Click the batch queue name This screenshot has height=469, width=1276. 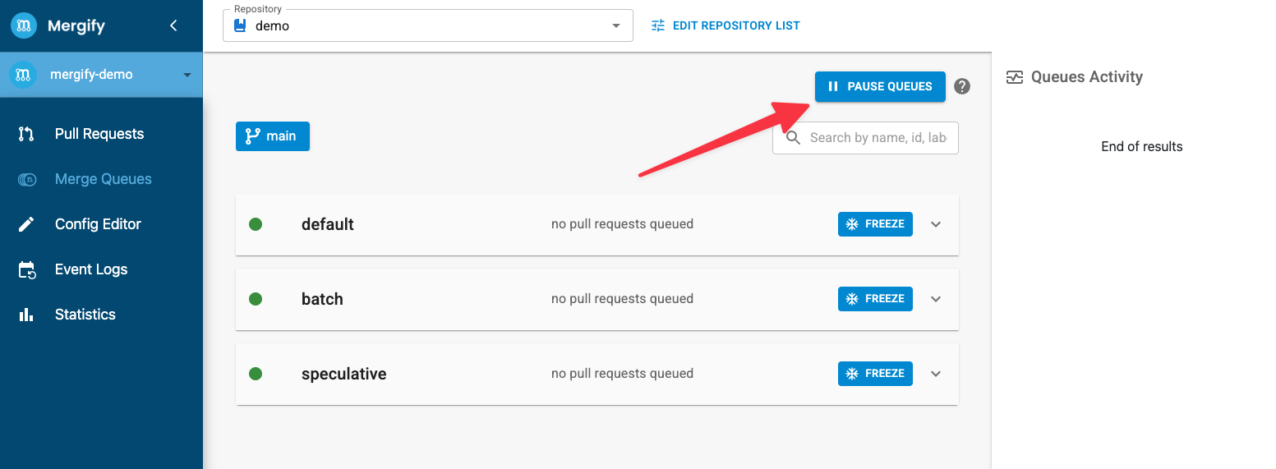tap(322, 299)
